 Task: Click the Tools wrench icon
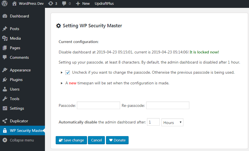pyautogui.click(x=5, y=99)
